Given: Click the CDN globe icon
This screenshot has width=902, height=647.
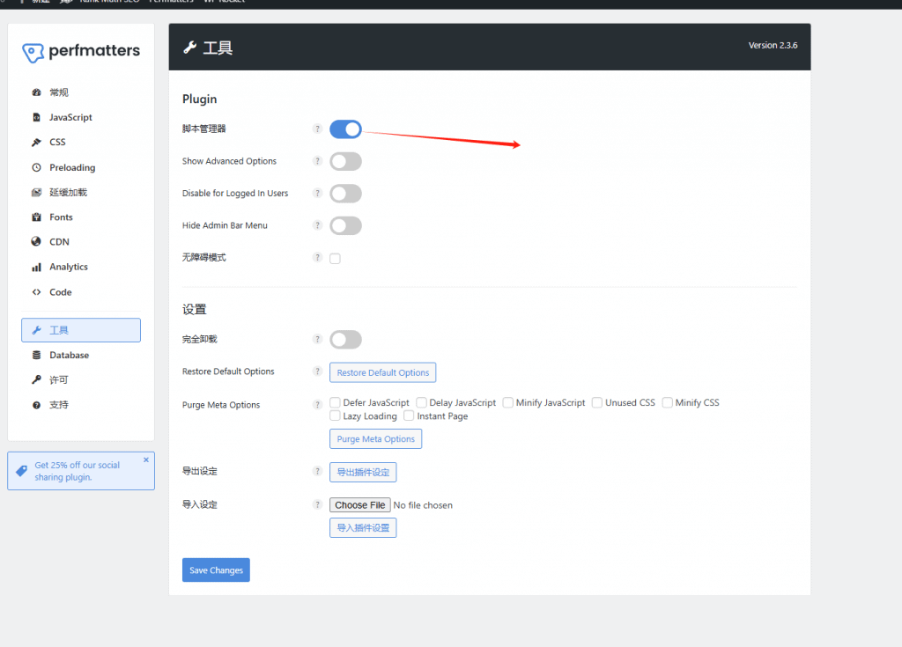Looking at the screenshot, I should coord(36,241).
